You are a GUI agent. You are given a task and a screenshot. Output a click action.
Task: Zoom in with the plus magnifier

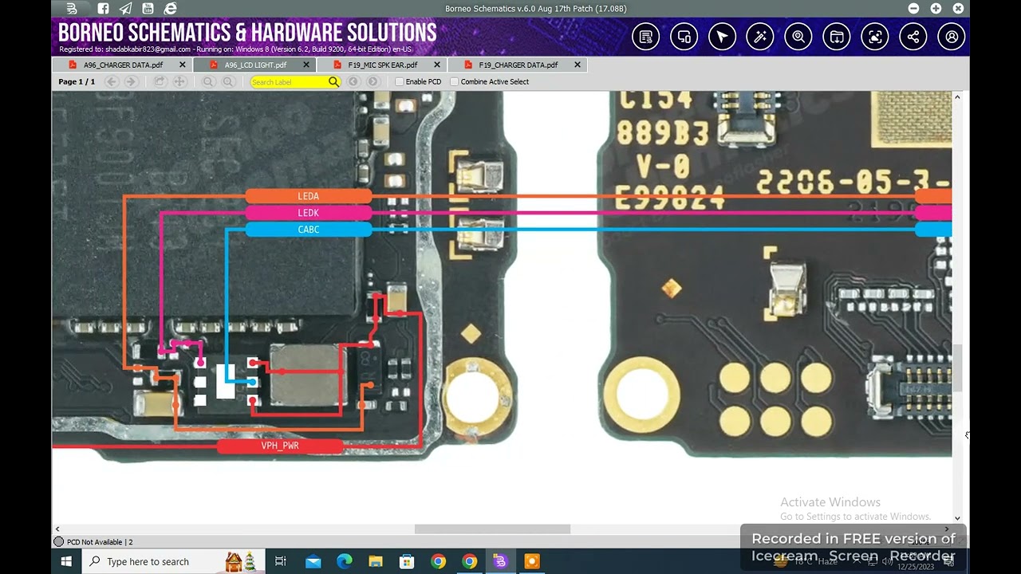pyautogui.click(x=228, y=81)
